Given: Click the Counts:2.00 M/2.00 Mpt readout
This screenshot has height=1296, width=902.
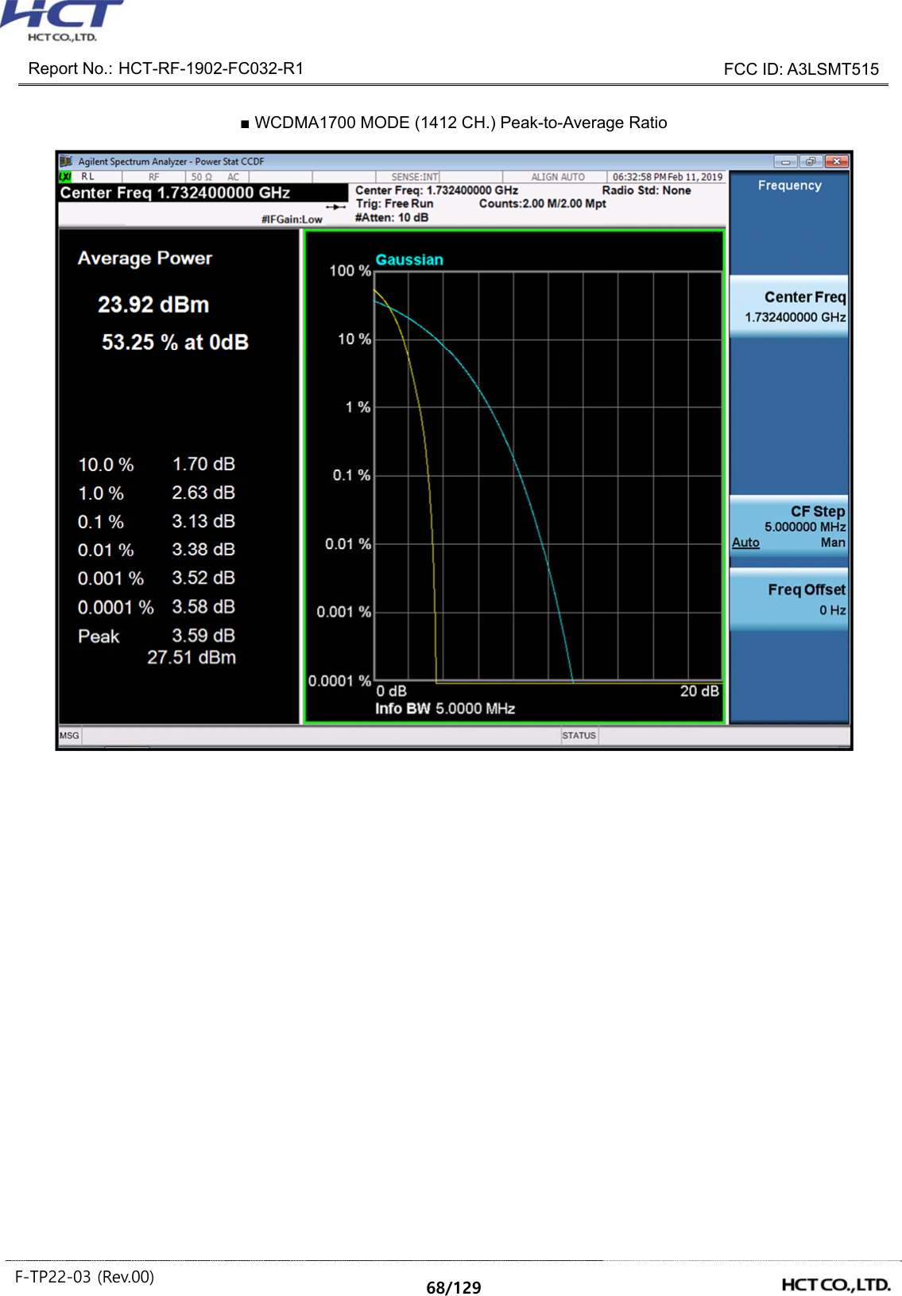Looking at the screenshot, I should point(542,204).
